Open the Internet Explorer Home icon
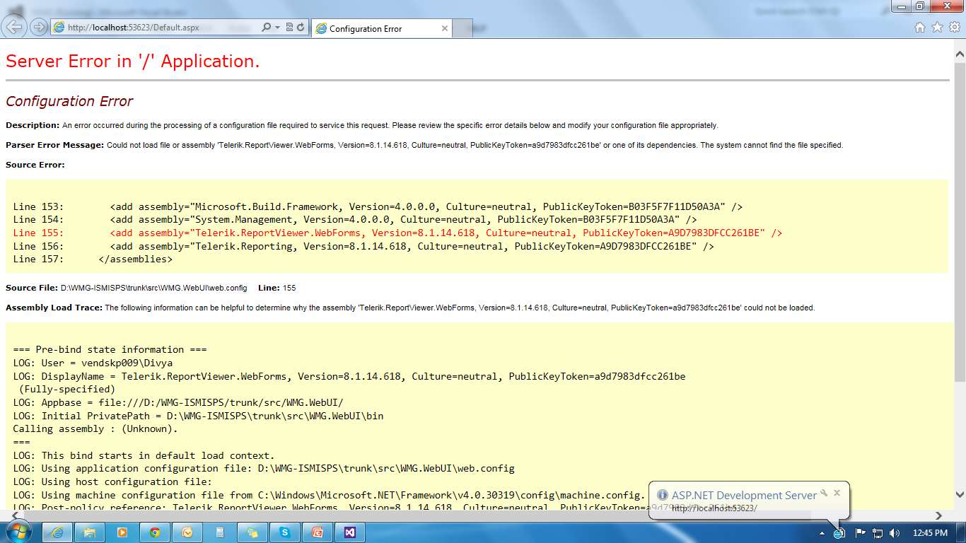966x543 pixels. click(x=920, y=28)
